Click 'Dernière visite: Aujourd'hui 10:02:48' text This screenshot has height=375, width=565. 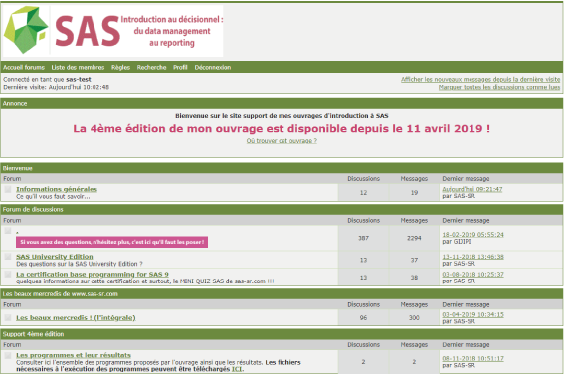pos(57,87)
